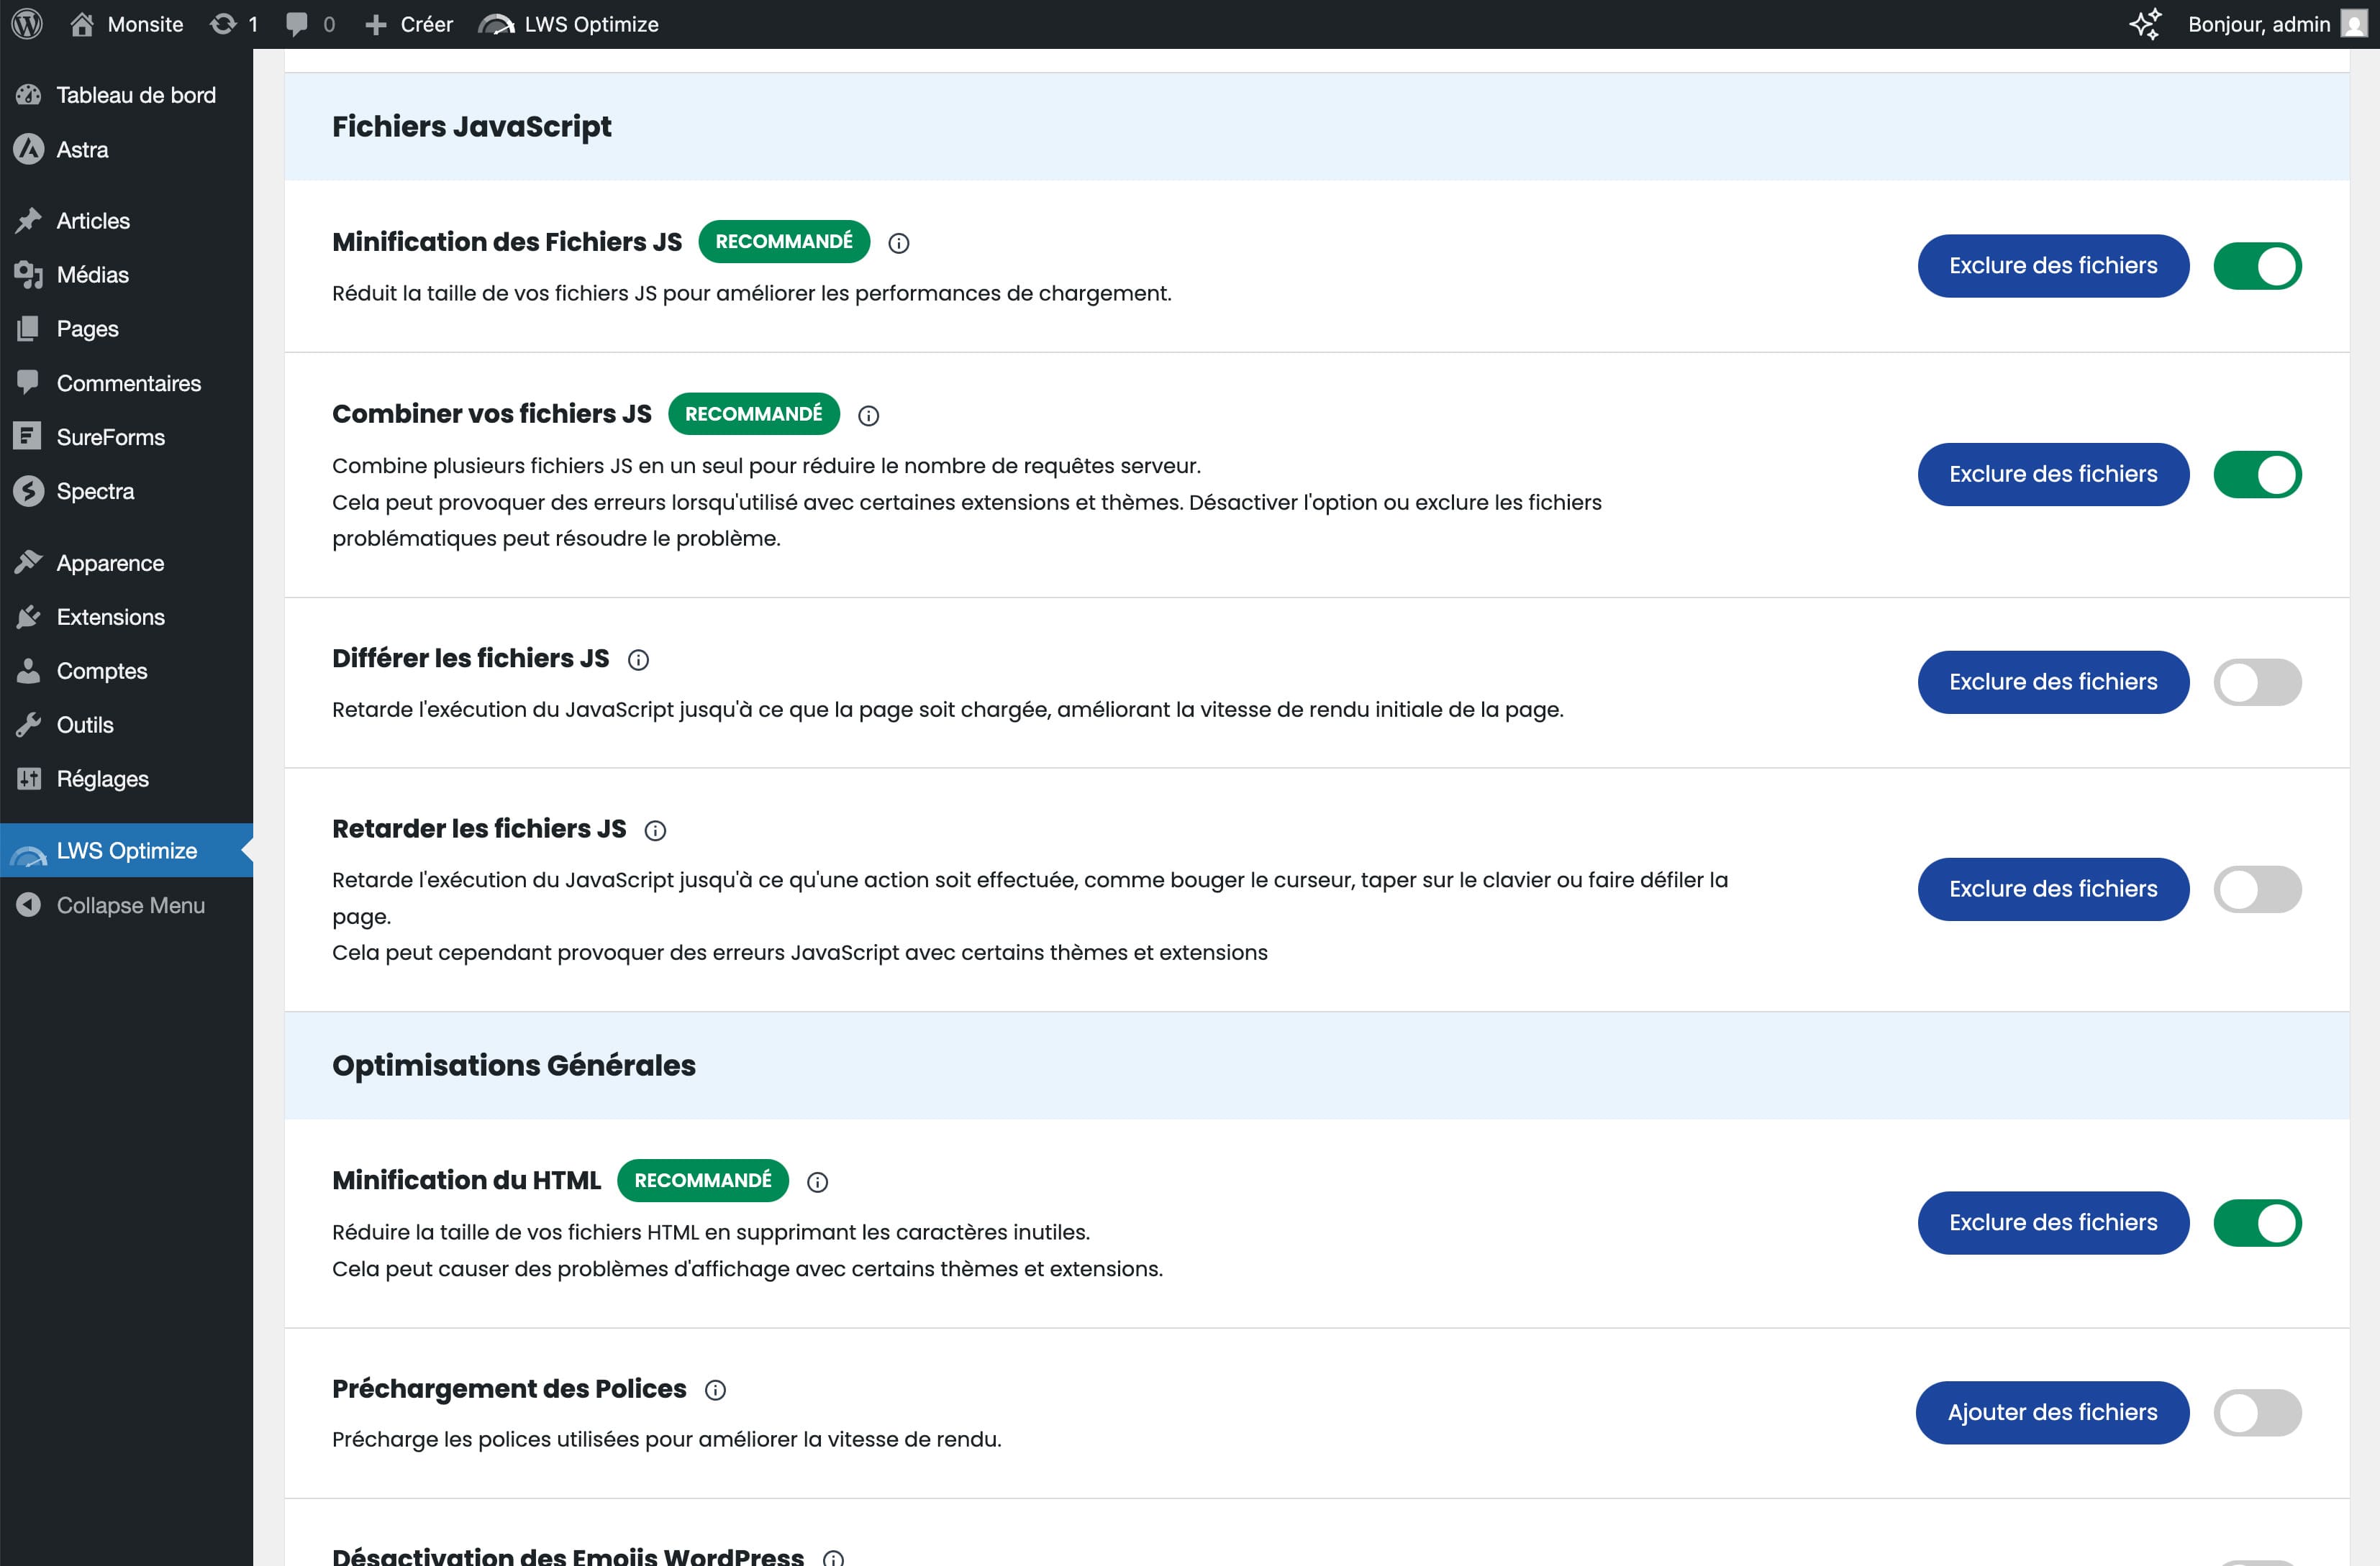Screen dimensions: 2380x1566
Task: Disable the Minification des Fichiers JS toggle
Action: [2256, 266]
